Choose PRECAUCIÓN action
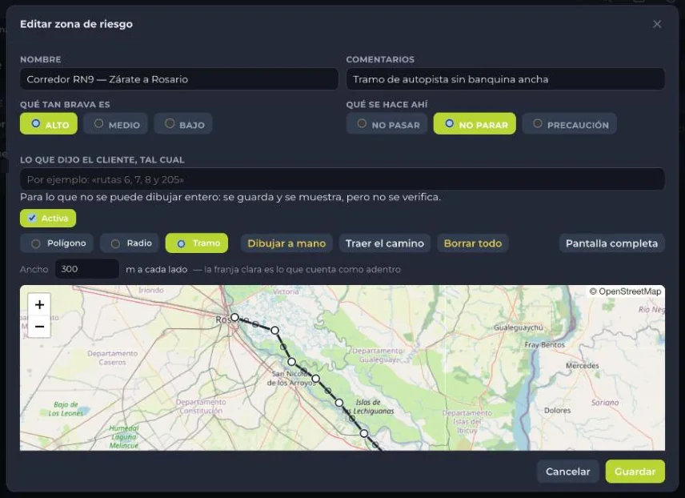Image resolution: width=685 pixels, height=498 pixels. click(569, 124)
